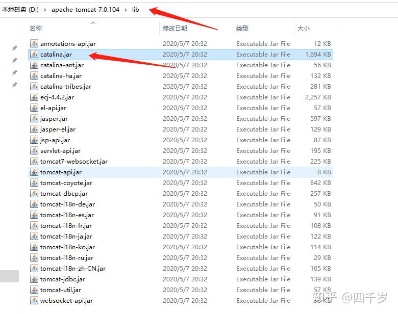Select the file name tomcat-util.jar
This screenshot has height=314, width=398.
coord(61,290)
